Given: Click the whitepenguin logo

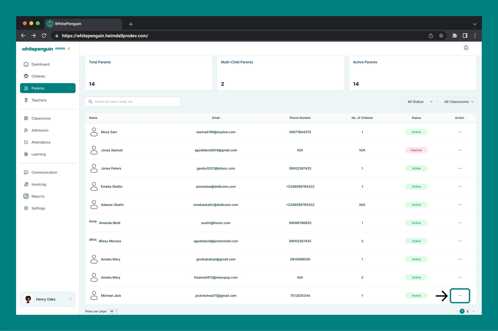Looking at the screenshot, I should tap(37, 49).
